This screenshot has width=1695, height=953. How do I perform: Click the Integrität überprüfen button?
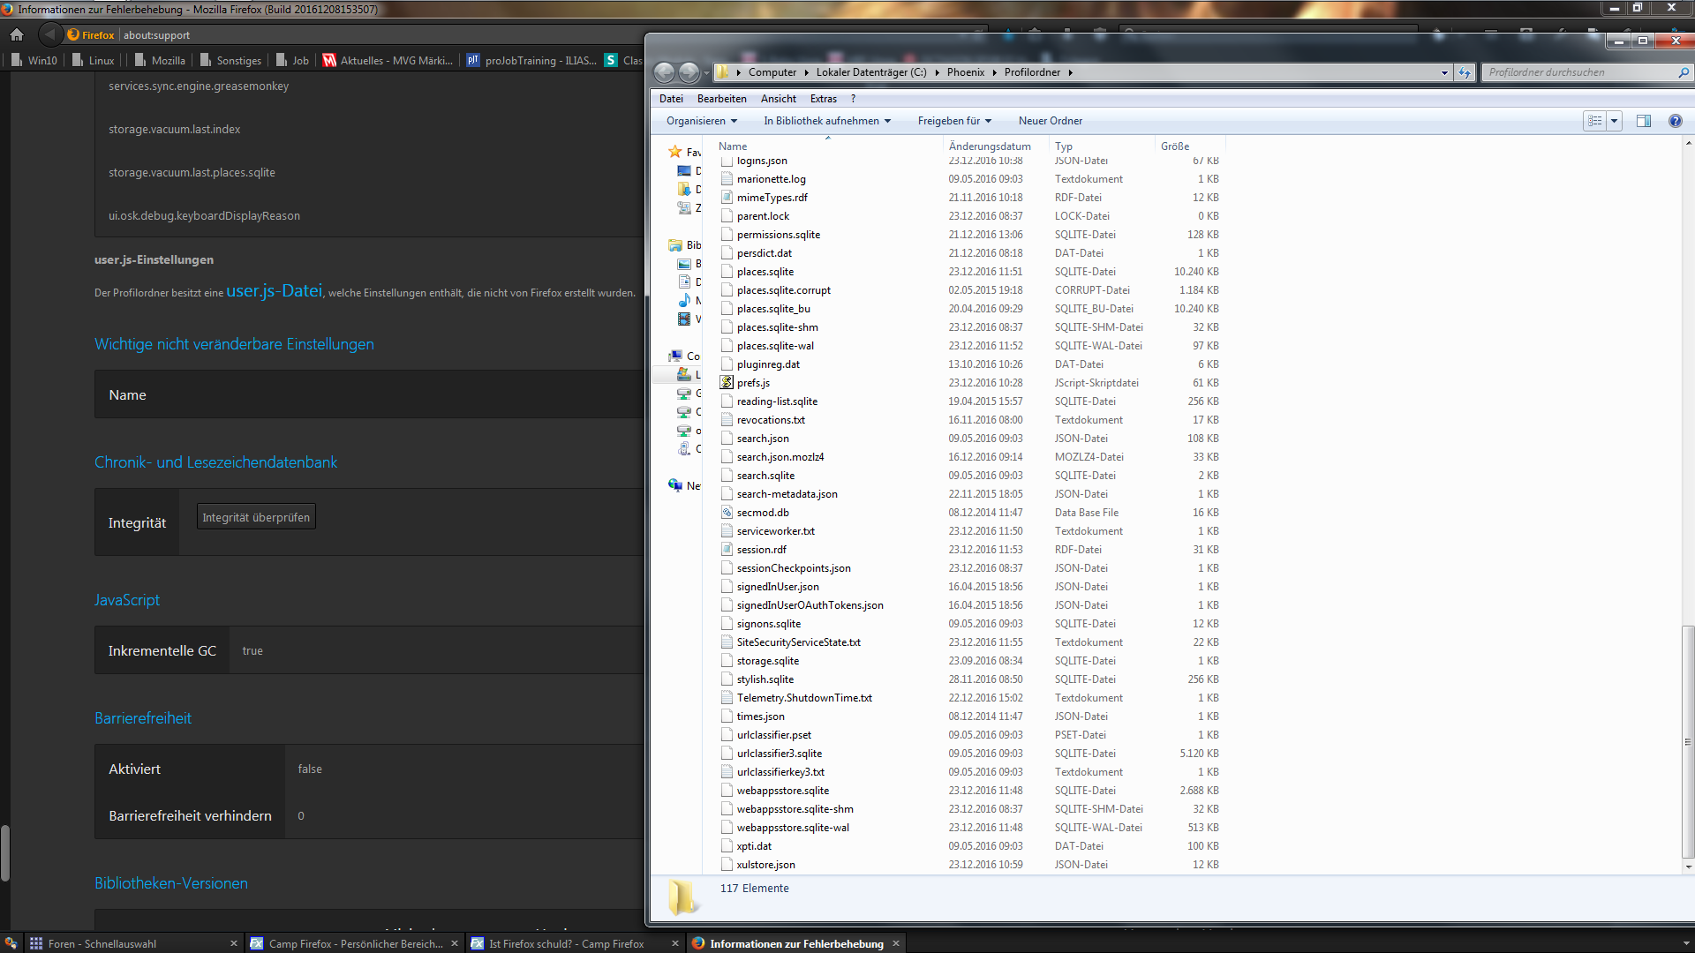coord(256,517)
